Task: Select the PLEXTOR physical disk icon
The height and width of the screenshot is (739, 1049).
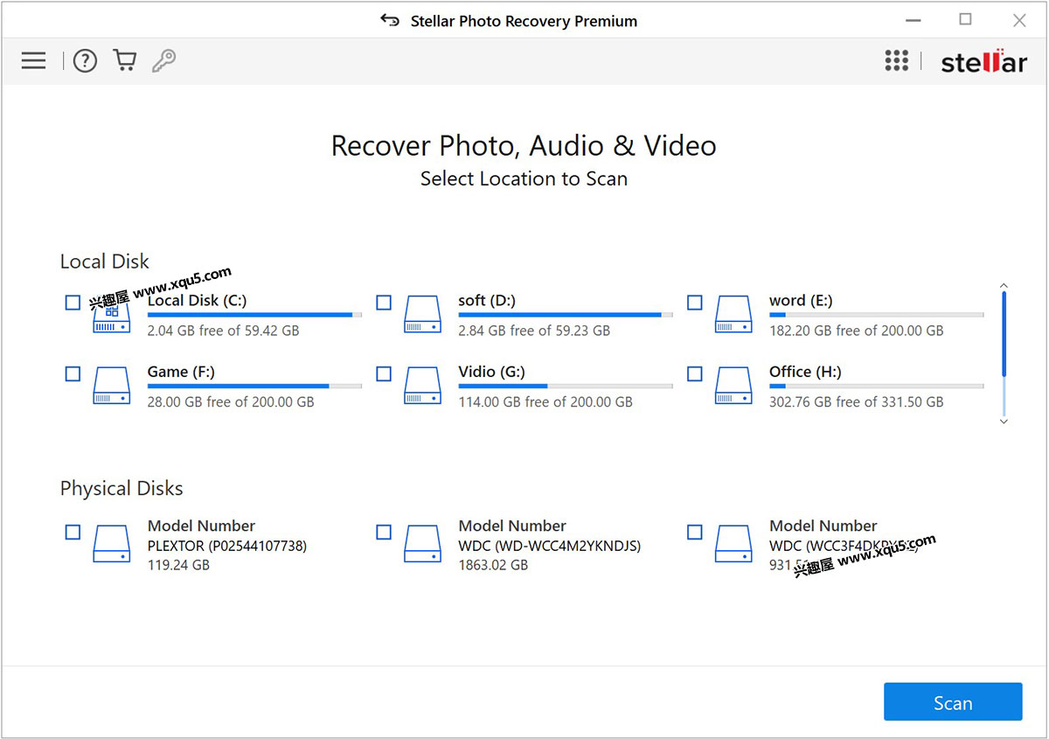Action: (x=111, y=544)
